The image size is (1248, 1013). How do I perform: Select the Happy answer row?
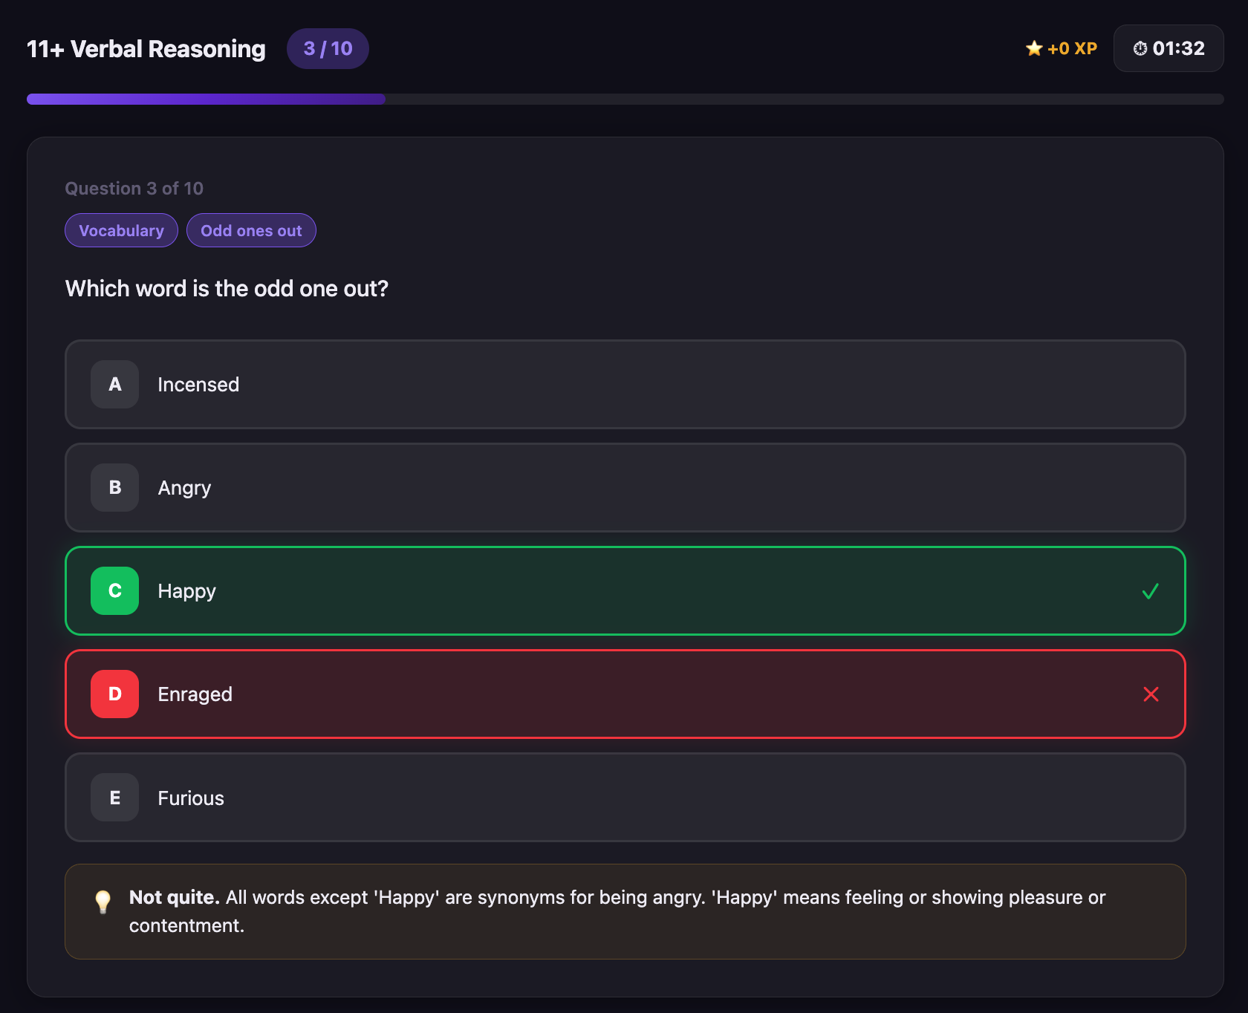click(x=624, y=591)
